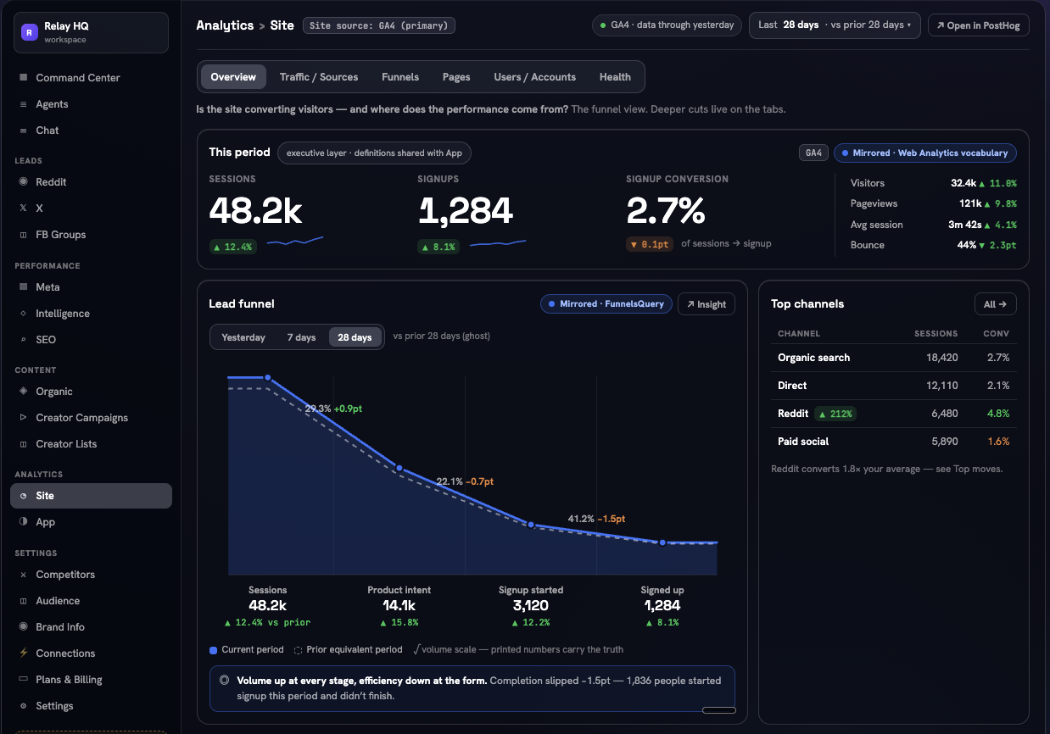The width and height of the screenshot is (1050, 734).
Task: Click the Analytics breadcrumb link
Action: tap(225, 25)
